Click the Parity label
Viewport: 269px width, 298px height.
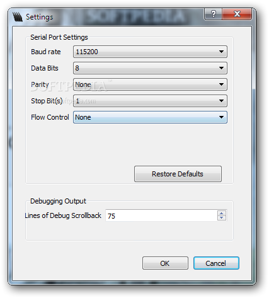pyautogui.click(x=40, y=84)
